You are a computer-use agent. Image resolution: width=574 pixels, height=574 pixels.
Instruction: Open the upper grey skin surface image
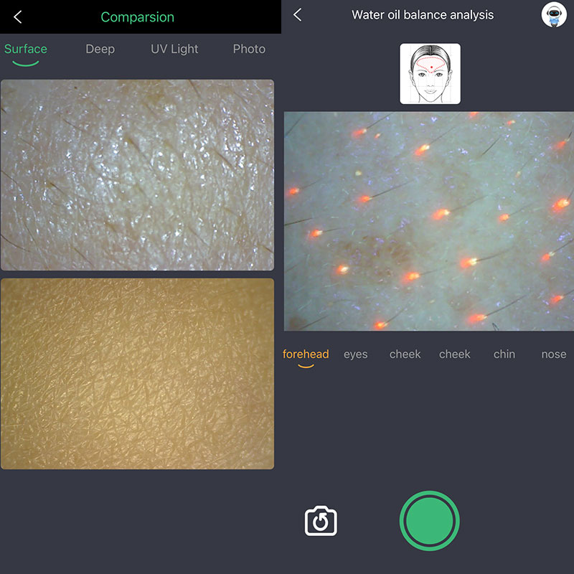pos(137,175)
